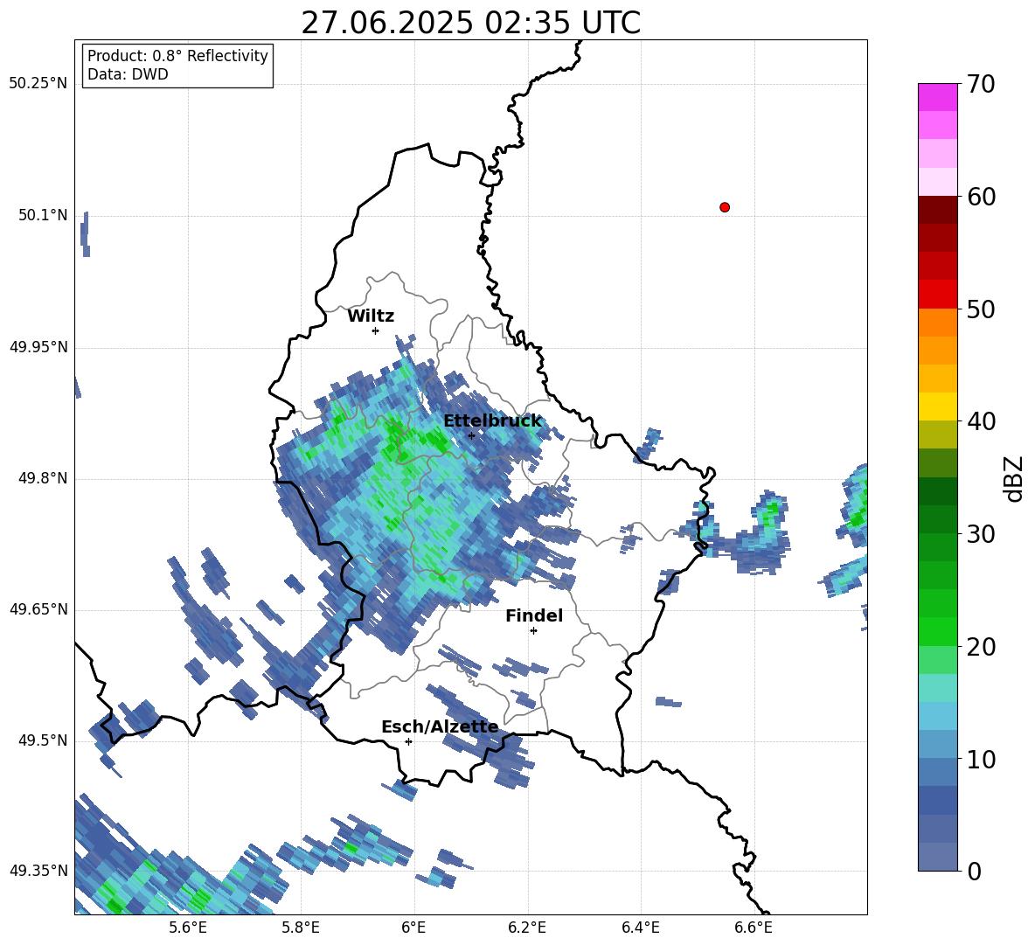This screenshot has width=1035, height=945.
Task: Click the 6.4°E longitude label
Action: (x=640, y=928)
